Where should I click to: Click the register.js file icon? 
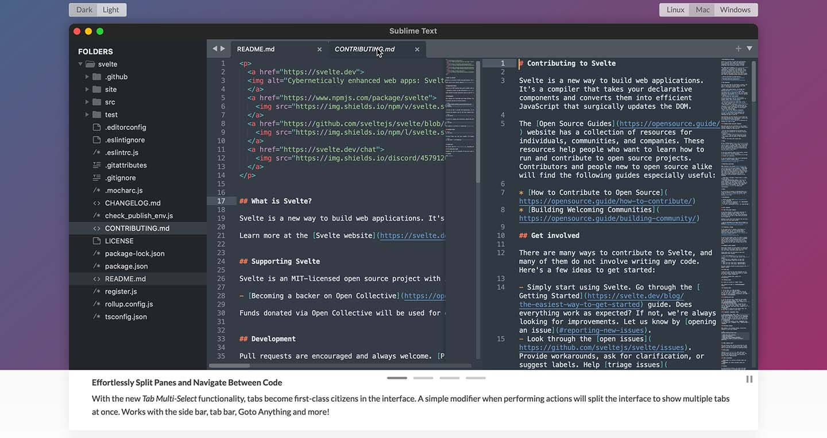pos(96,292)
